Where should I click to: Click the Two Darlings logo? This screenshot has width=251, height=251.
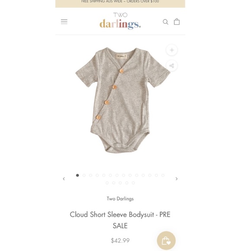[120, 21]
